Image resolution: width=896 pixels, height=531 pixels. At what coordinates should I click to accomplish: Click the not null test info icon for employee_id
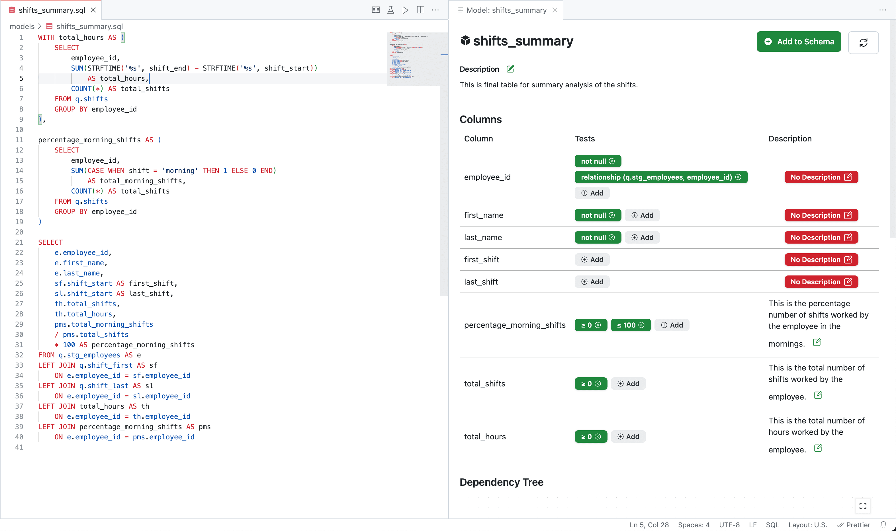click(612, 161)
